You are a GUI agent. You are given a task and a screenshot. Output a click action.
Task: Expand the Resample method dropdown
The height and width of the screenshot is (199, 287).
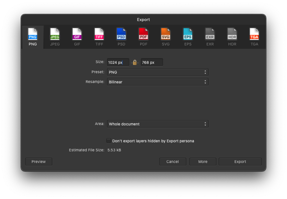click(157, 82)
